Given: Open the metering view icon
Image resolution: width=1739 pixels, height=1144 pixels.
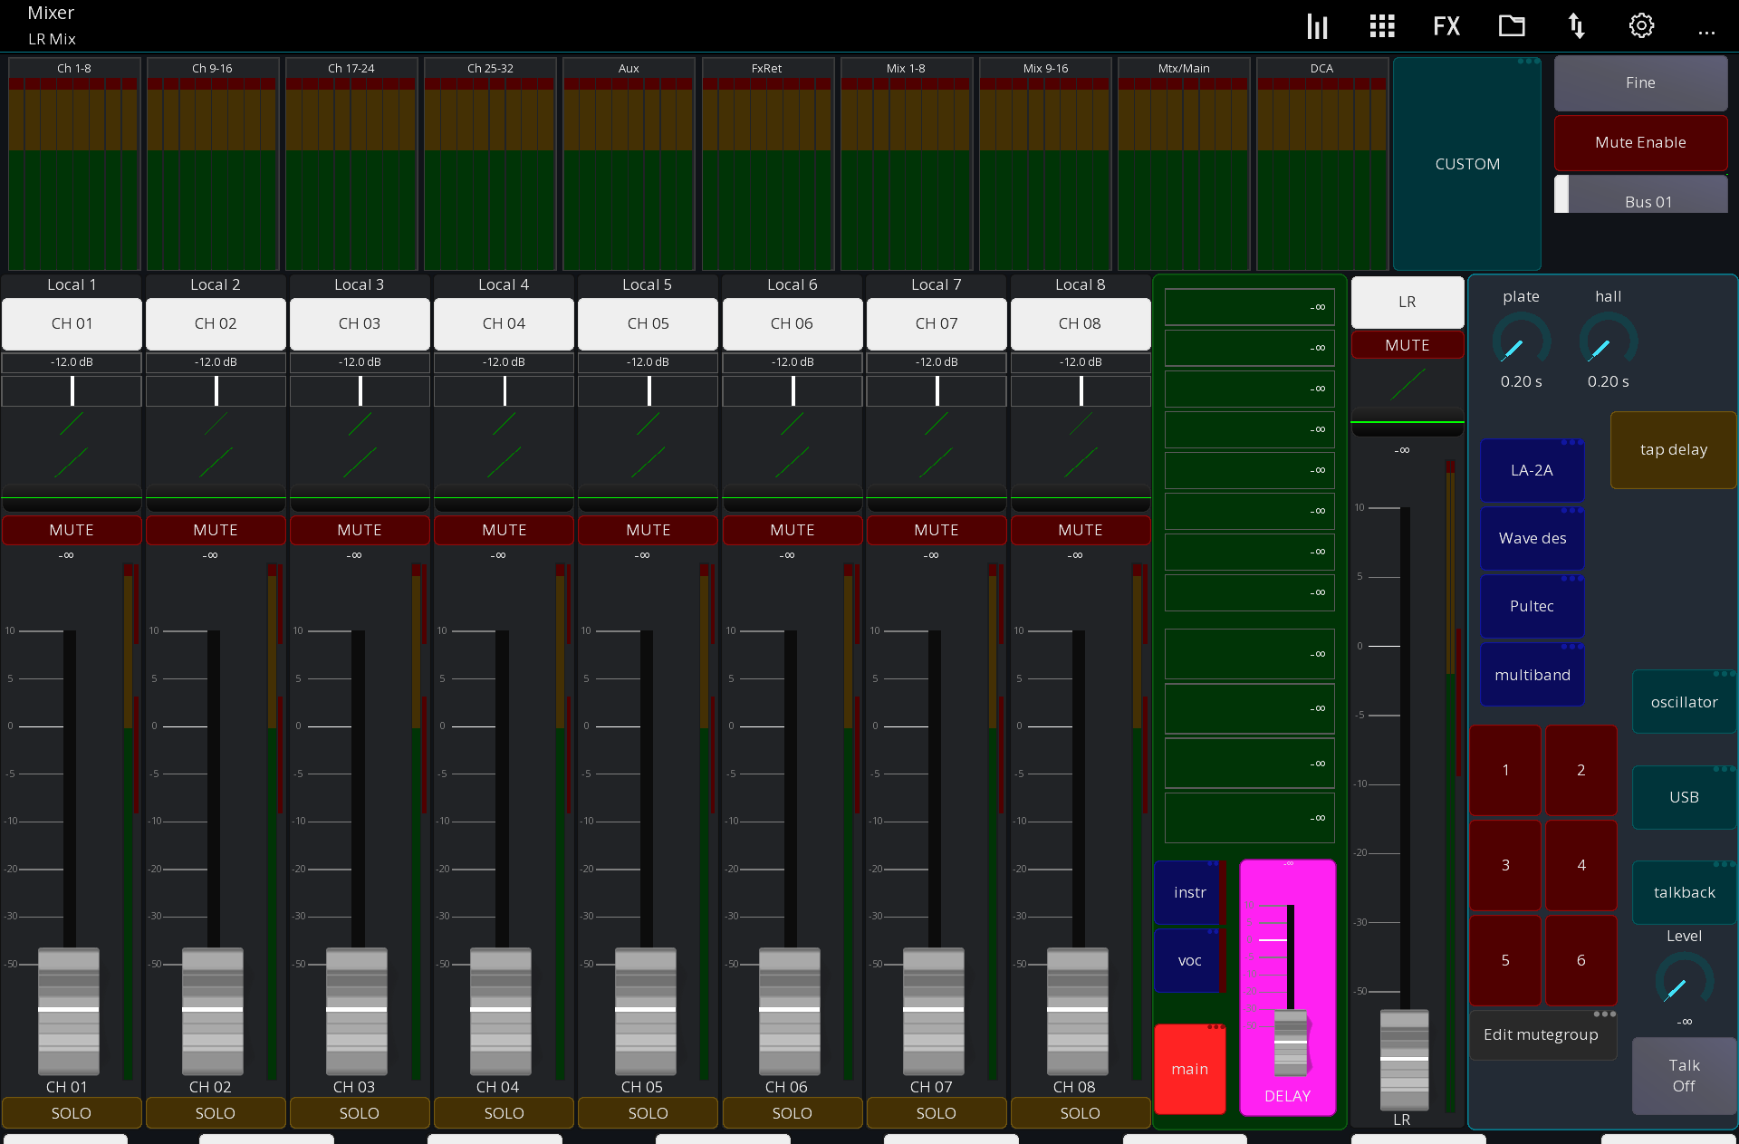Looking at the screenshot, I should 1316,25.
